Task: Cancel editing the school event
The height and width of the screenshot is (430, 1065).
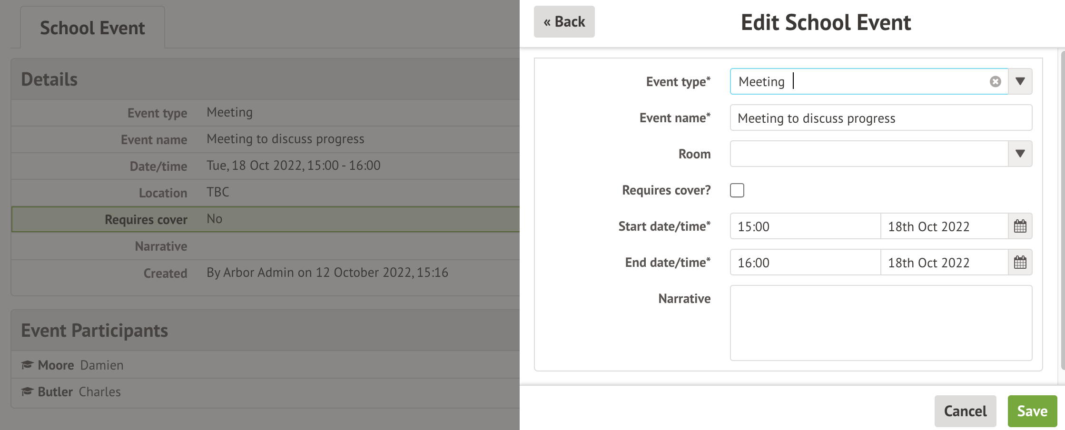Action: pos(965,411)
